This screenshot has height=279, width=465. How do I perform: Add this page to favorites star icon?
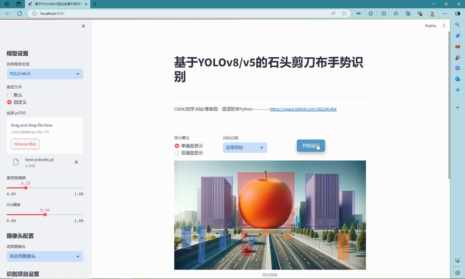[x=344, y=13]
